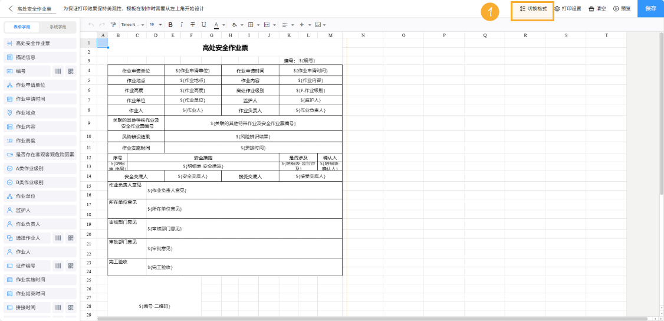Select the 作业申请时间 field in sidebar
This screenshot has height=321, width=664.
pyautogui.click(x=40, y=99)
